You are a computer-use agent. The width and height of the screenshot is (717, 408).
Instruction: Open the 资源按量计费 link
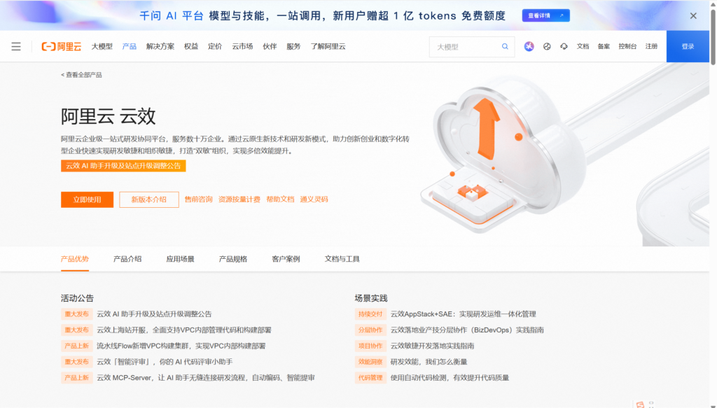tap(239, 199)
